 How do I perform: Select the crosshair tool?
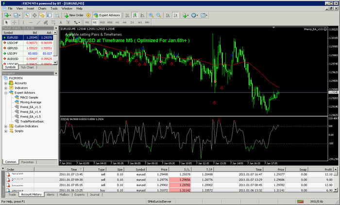(x=14, y=22)
